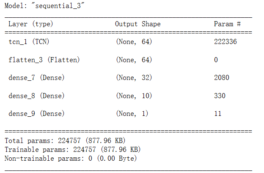The width and height of the screenshot is (264, 173).
Task: Select the dense_7 (Dense) layer name
Action: (36, 78)
